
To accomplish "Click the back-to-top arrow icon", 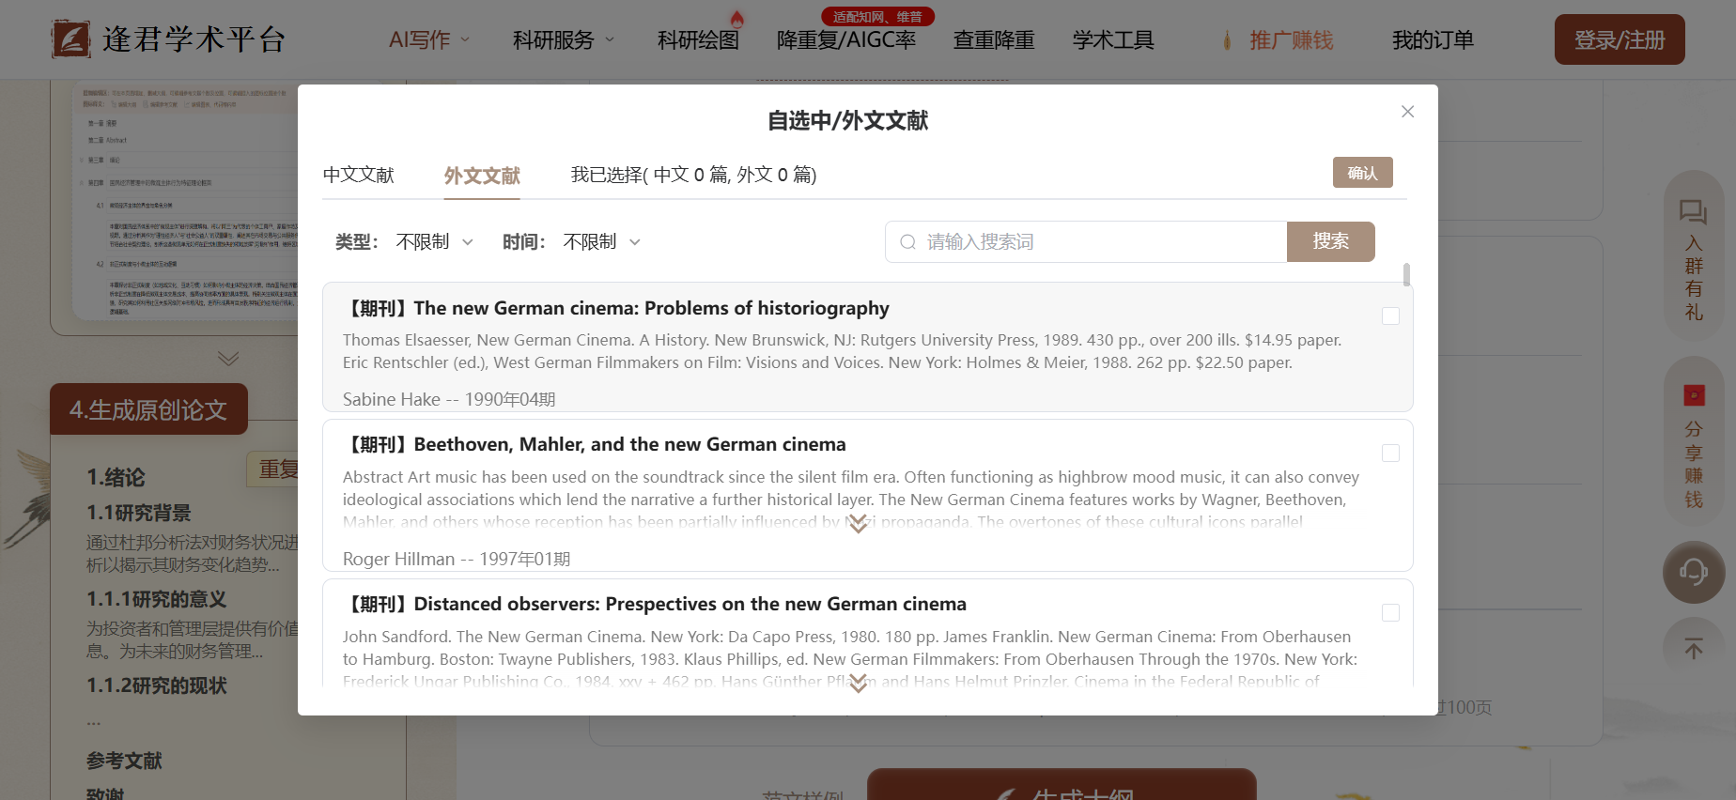I will (x=1694, y=649).
